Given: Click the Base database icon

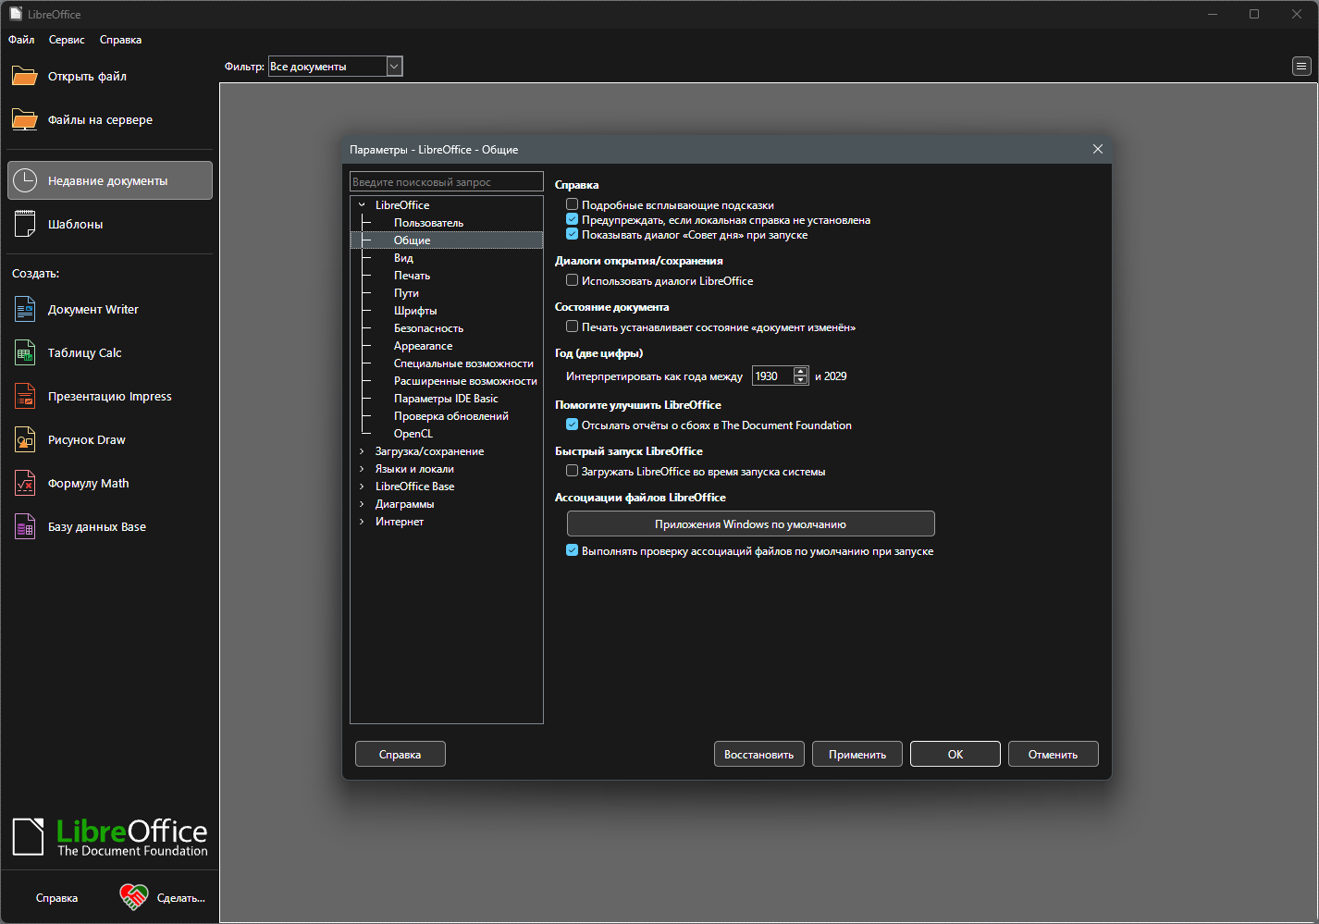Looking at the screenshot, I should [x=25, y=526].
